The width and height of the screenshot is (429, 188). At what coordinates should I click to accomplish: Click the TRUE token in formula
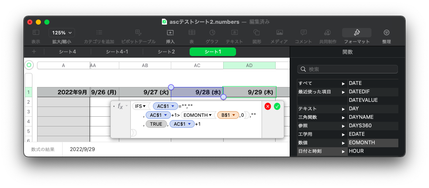click(156, 124)
